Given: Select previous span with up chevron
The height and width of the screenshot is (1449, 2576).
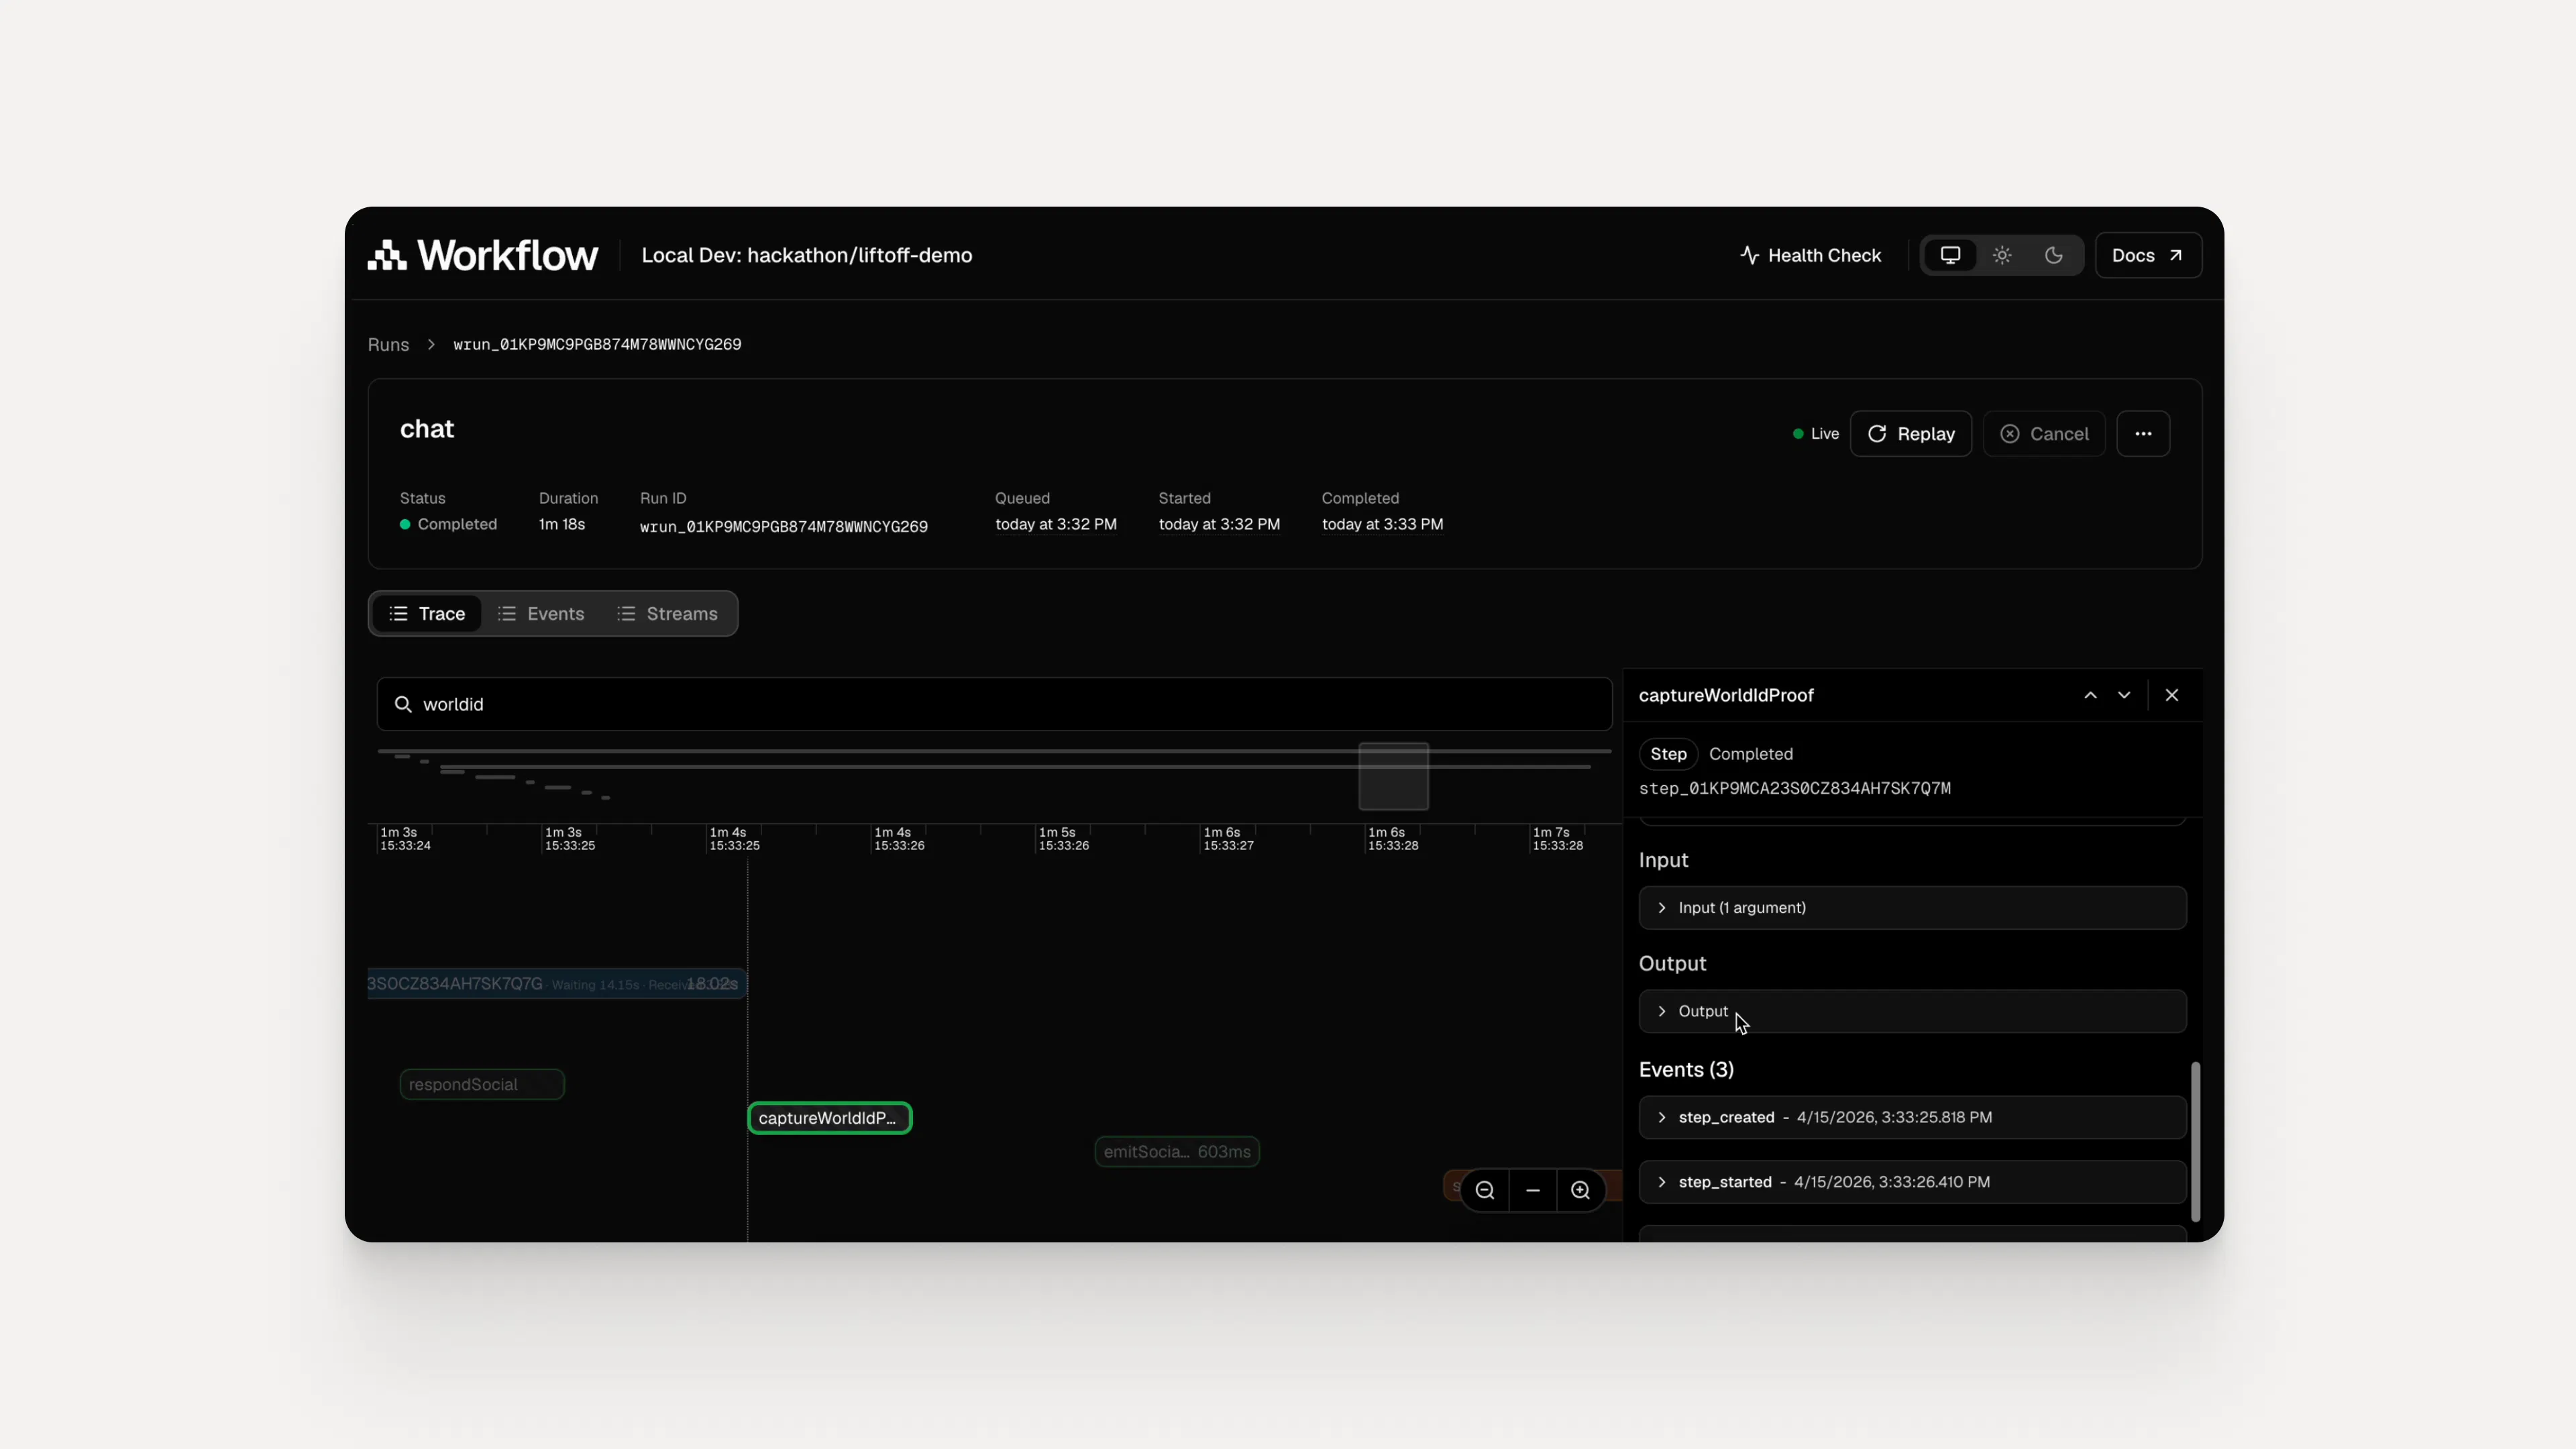Looking at the screenshot, I should click(2090, 695).
